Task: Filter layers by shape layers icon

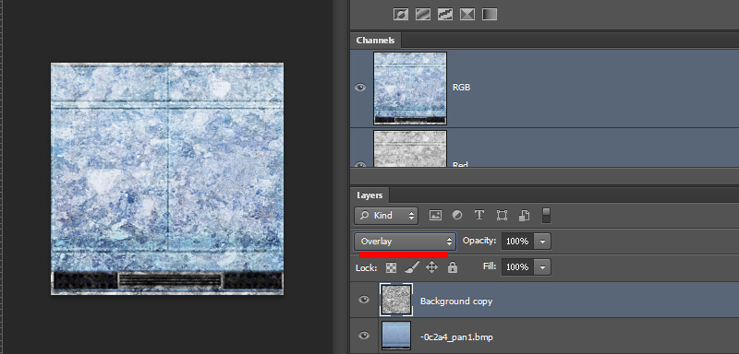Action: click(x=502, y=216)
